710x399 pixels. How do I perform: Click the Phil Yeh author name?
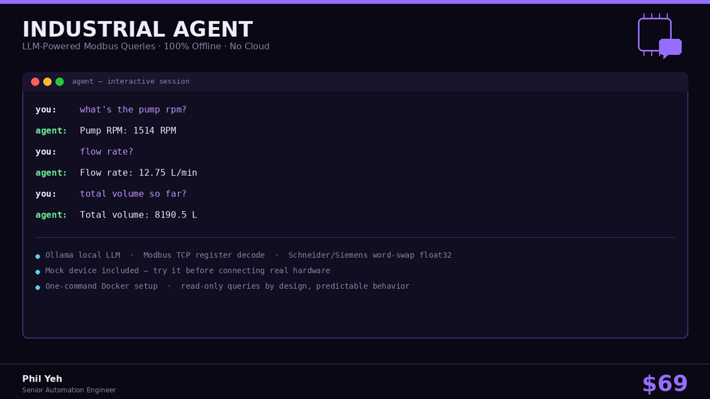click(42, 379)
